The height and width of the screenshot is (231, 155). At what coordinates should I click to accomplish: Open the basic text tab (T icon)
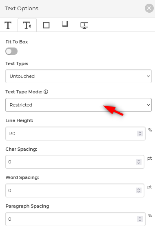(8, 25)
